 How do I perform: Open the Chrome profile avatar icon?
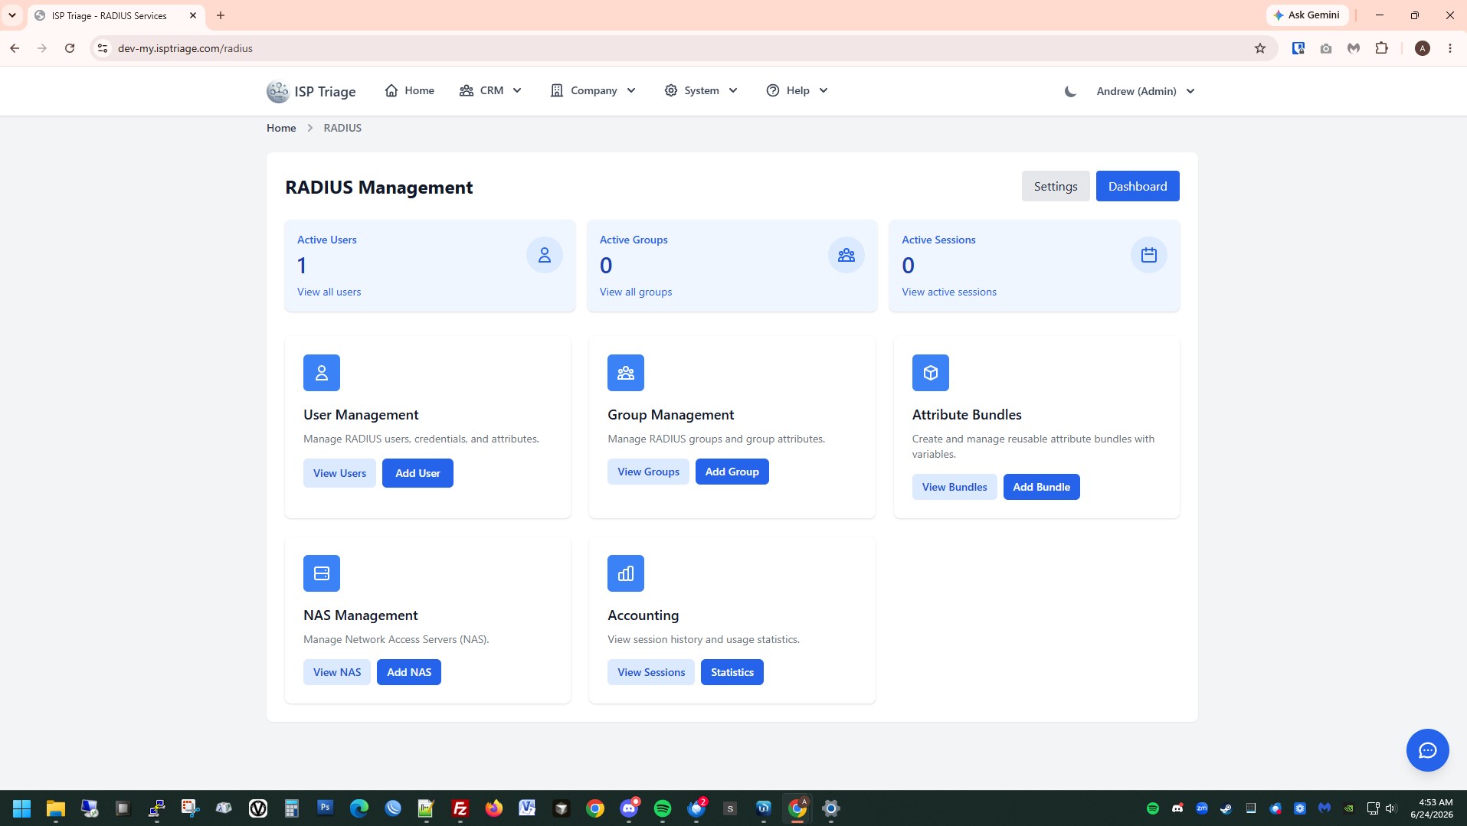pos(1423,48)
